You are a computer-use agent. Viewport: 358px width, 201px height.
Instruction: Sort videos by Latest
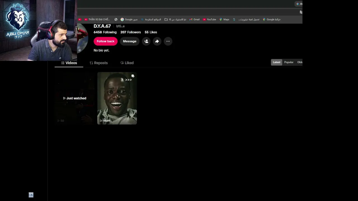[276, 62]
